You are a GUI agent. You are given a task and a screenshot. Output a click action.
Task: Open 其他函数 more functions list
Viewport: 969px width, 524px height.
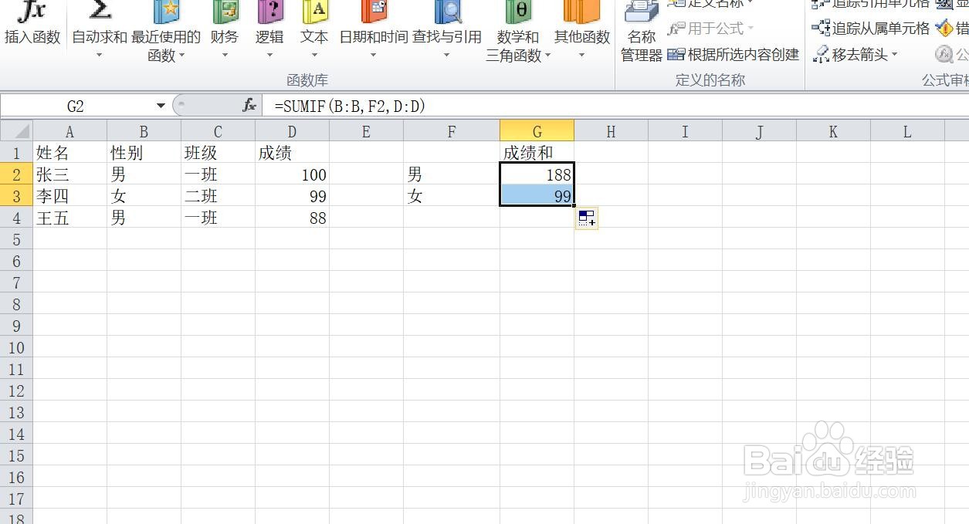[582, 31]
